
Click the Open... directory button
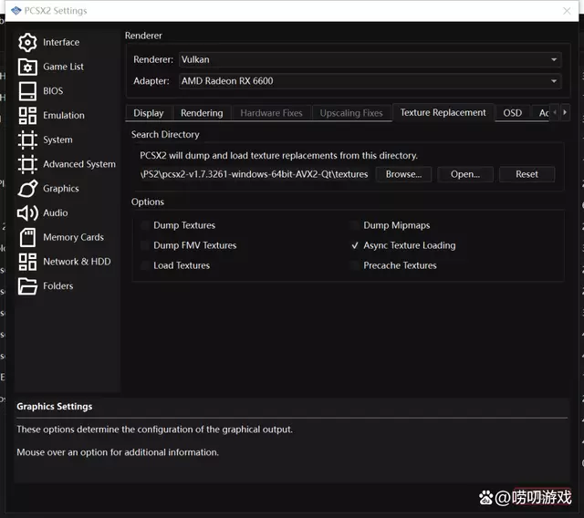[465, 174]
